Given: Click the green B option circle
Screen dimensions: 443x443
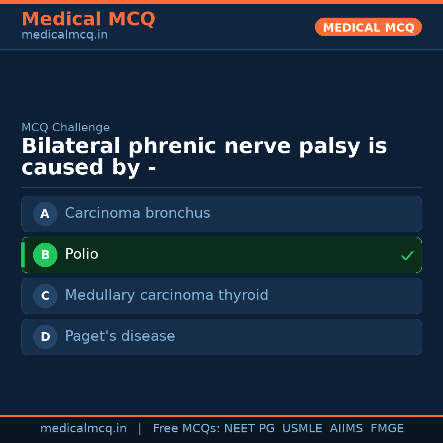Looking at the screenshot, I should (x=45, y=255).
